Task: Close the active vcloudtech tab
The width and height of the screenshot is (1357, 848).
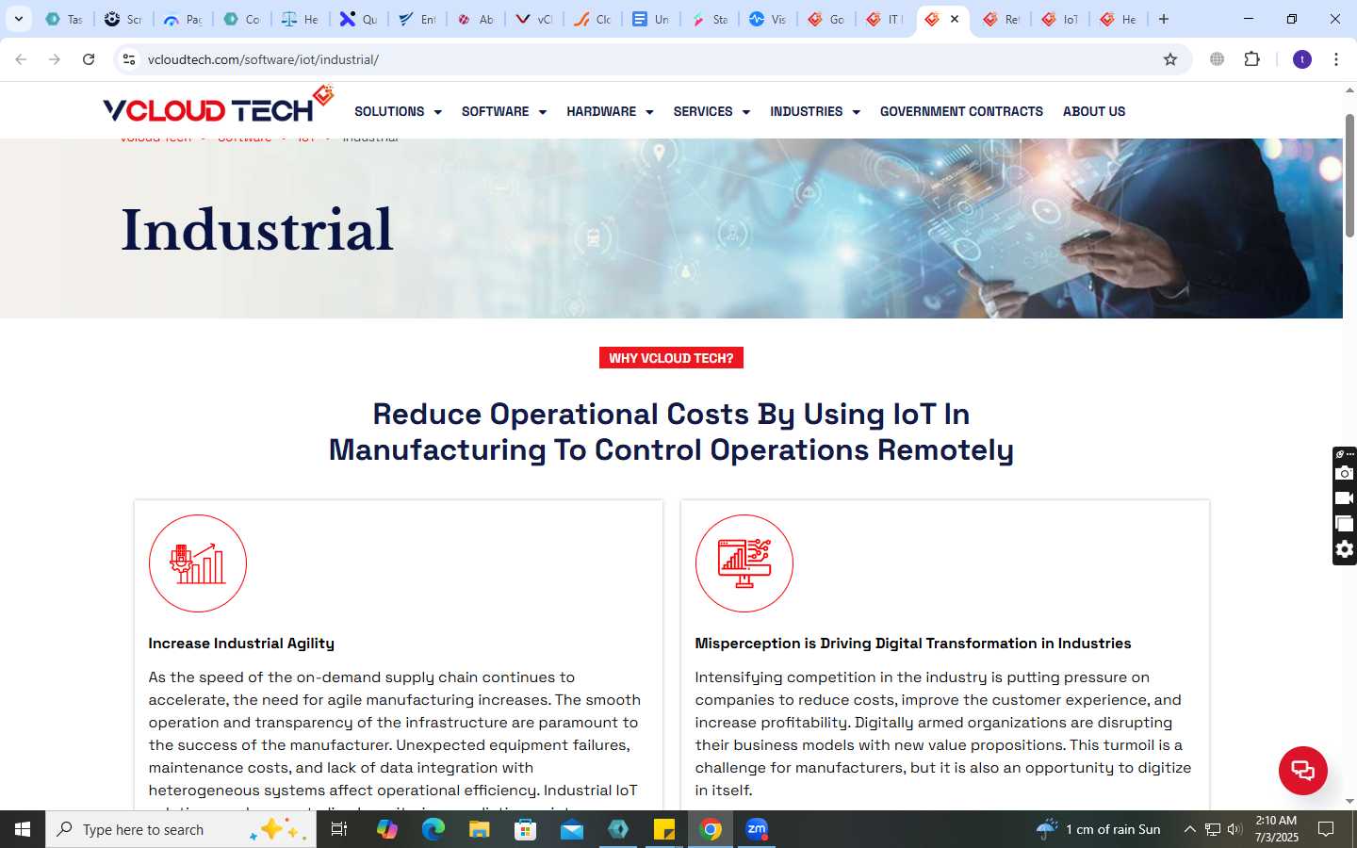Action: click(x=955, y=19)
